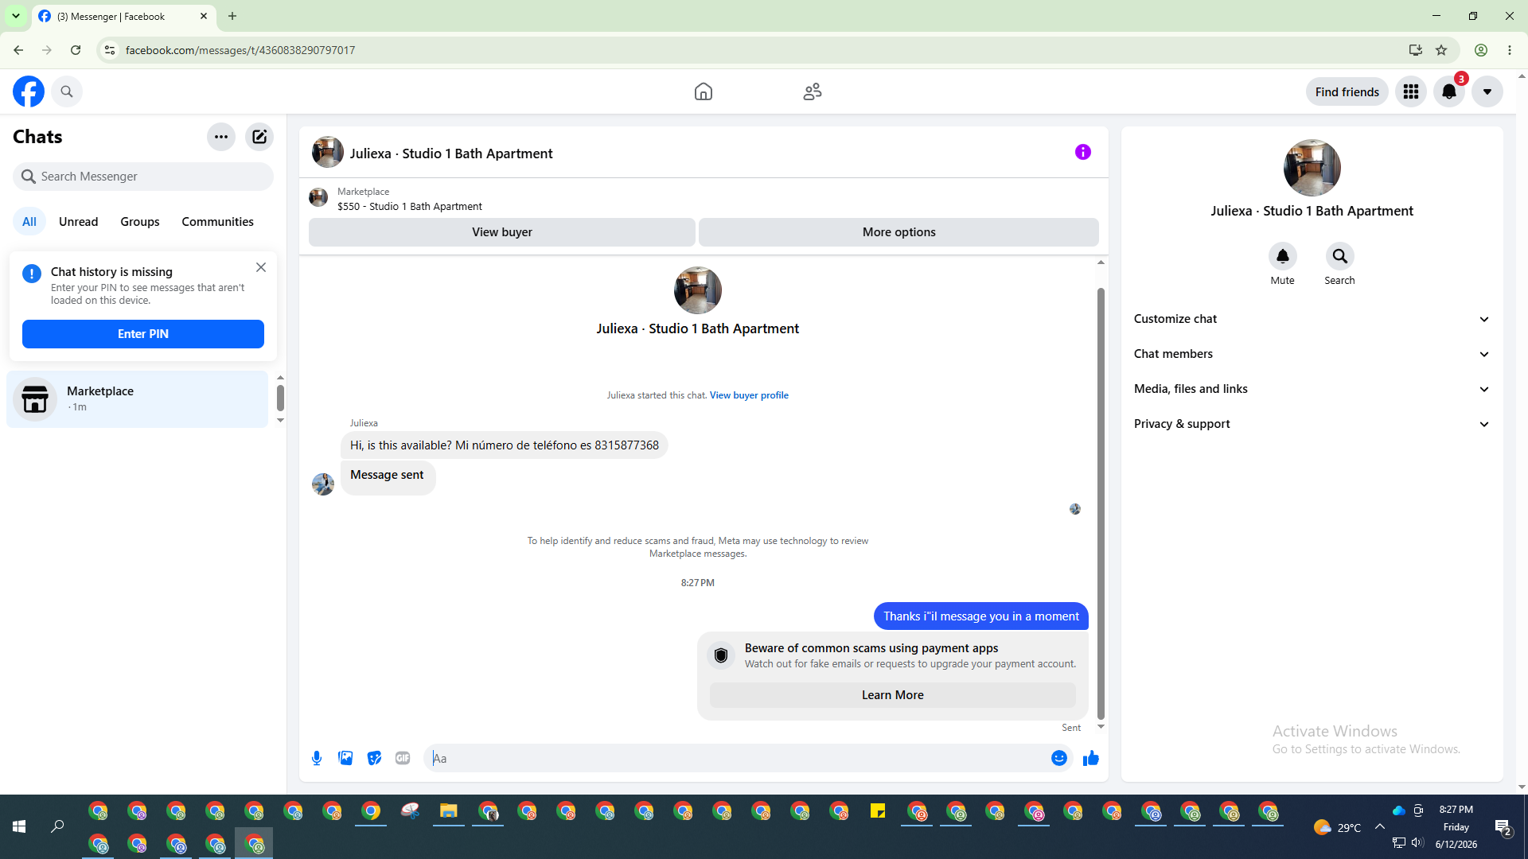Click the Enter PIN button
This screenshot has height=859, width=1528.
[x=143, y=334]
